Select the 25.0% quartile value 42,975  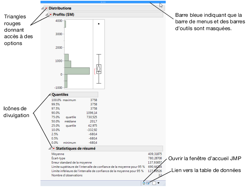[x=92, y=126]
